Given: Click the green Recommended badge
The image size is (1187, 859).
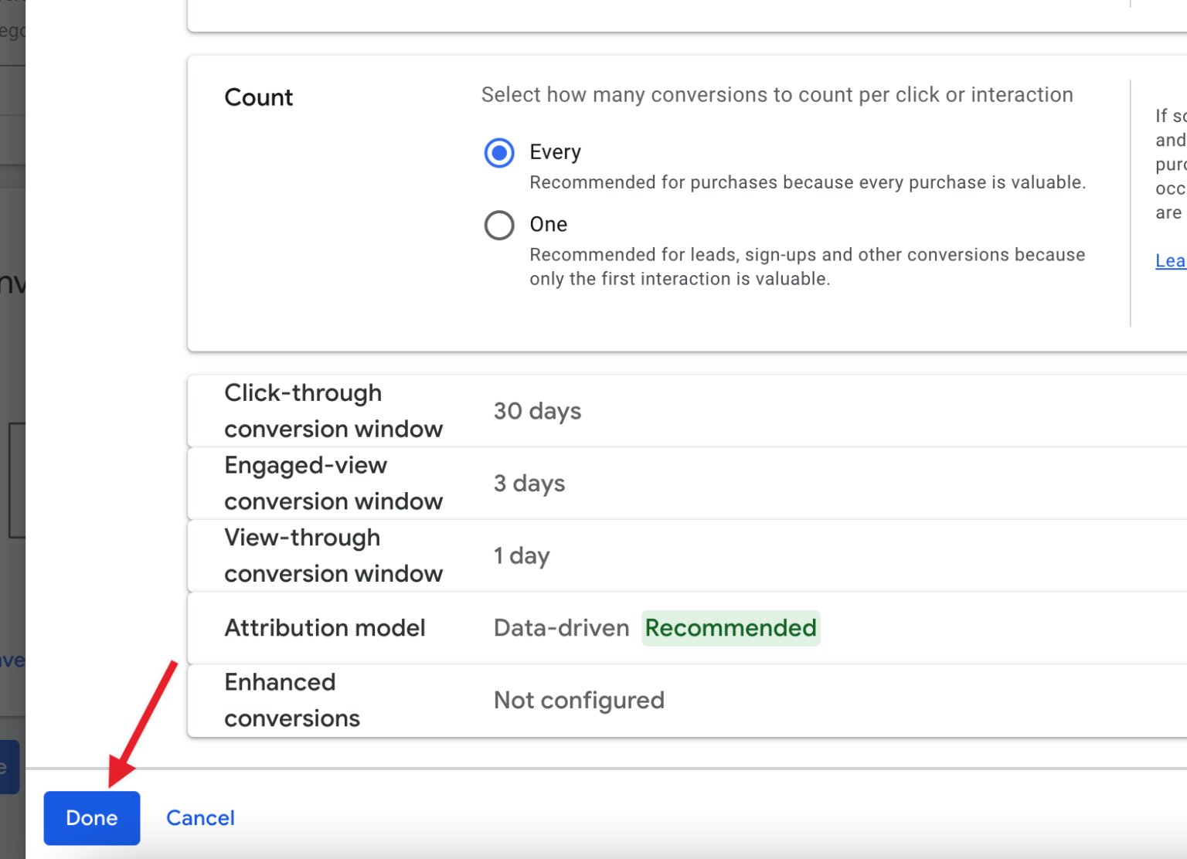Looking at the screenshot, I should [x=730, y=627].
